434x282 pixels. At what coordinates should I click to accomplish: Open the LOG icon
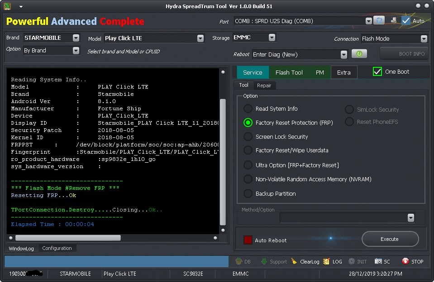[326, 261]
